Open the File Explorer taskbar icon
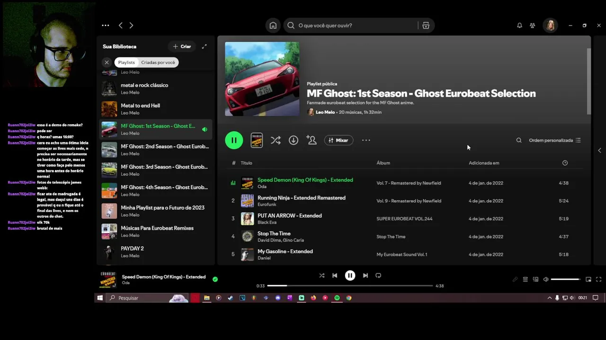Image resolution: width=606 pixels, height=340 pixels. point(206,298)
